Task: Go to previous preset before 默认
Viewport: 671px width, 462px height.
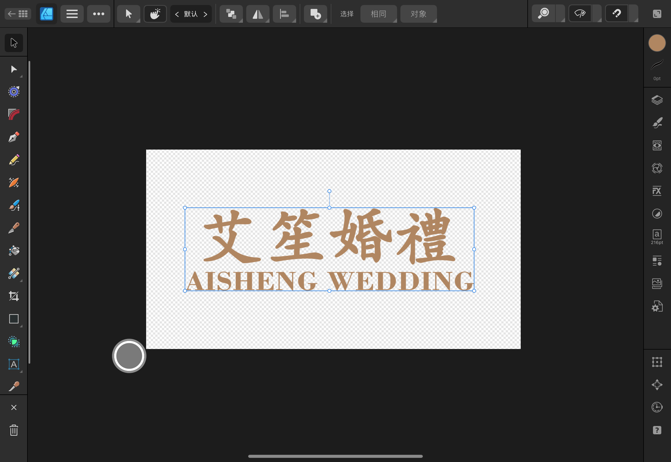Action: coord(177,14)
